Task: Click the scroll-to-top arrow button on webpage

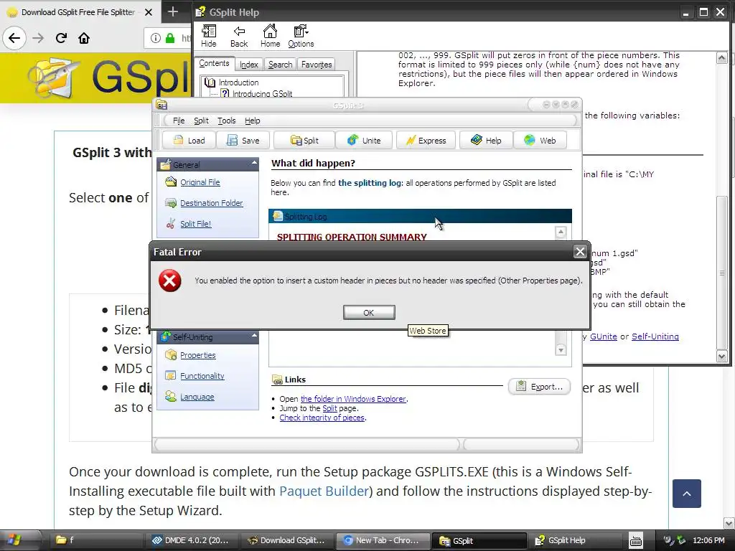Action: pyautogui.click(x=687, y=494)
